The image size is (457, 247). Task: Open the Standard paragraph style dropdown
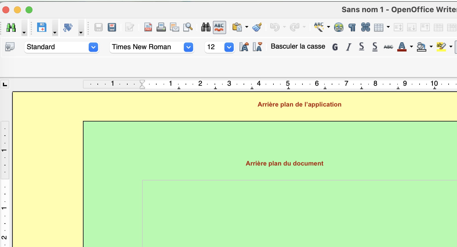[93, 47]
